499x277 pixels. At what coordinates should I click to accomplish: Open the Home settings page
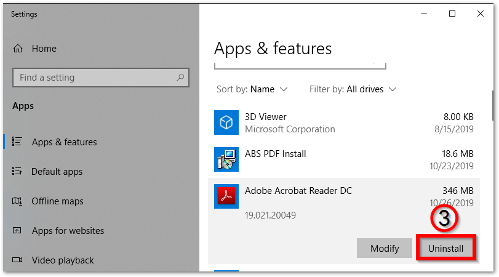pos(44,49)
